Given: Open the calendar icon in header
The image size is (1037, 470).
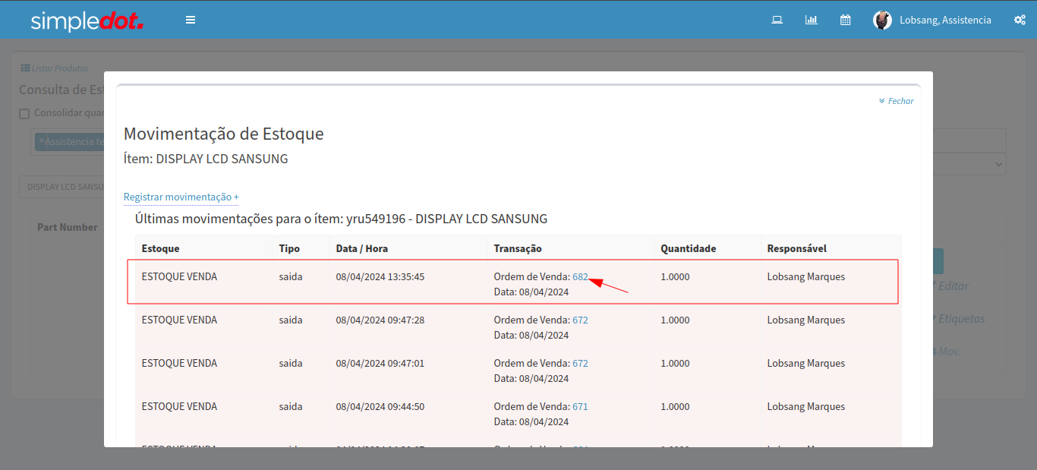Looking at the screenshot, I should pos(845,20).
